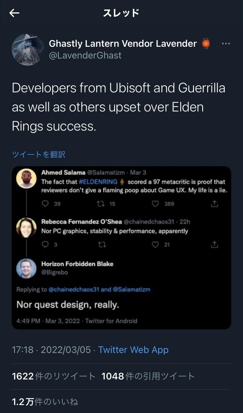
Task: Click the #ELDENRING hashtag
Action: 97,182
